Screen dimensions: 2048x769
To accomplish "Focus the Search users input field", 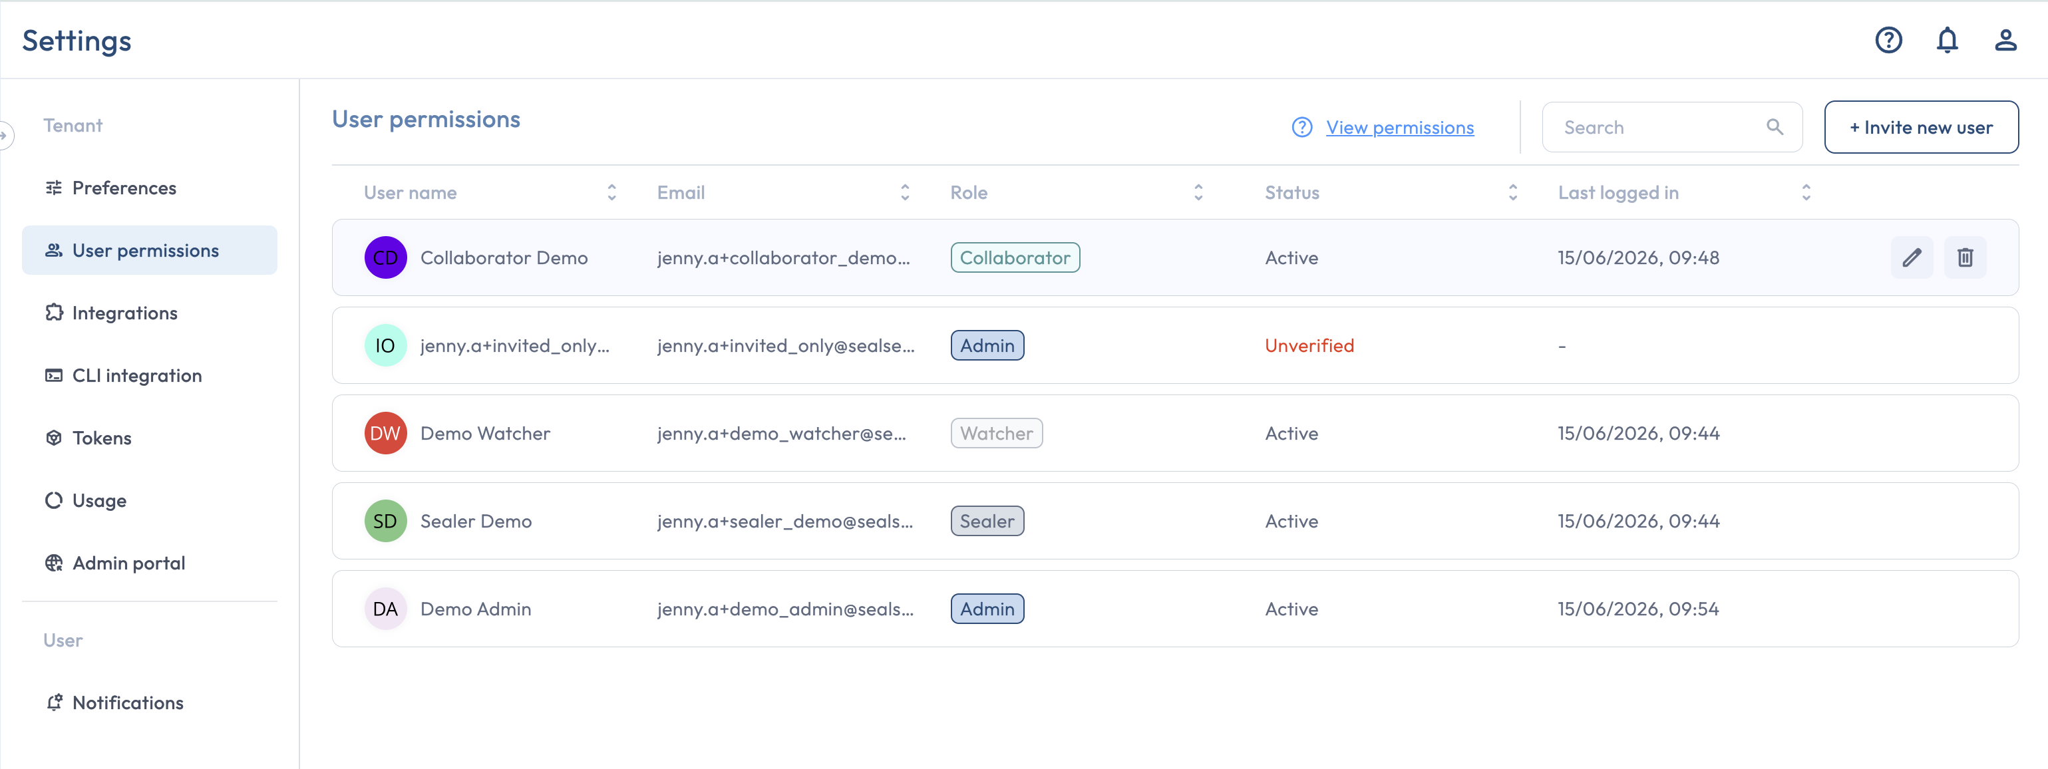I will click(1672, 127).
